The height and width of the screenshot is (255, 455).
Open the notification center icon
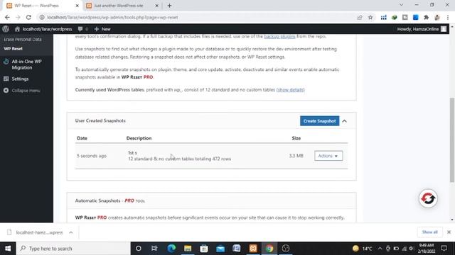point(444,249)
